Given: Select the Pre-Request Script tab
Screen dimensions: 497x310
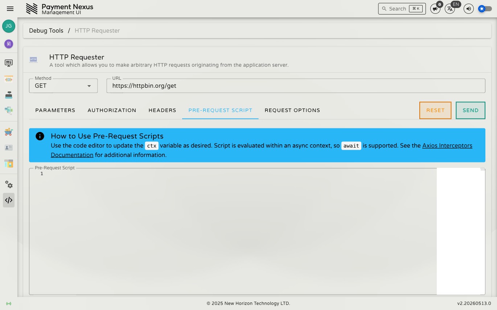Looking at the screenshot, I should pyautogui.click(x=220, y=110).
